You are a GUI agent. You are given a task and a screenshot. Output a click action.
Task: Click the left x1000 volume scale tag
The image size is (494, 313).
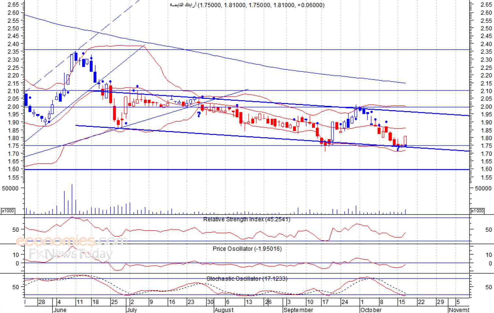pyautogui.click(x=8, y=211)
